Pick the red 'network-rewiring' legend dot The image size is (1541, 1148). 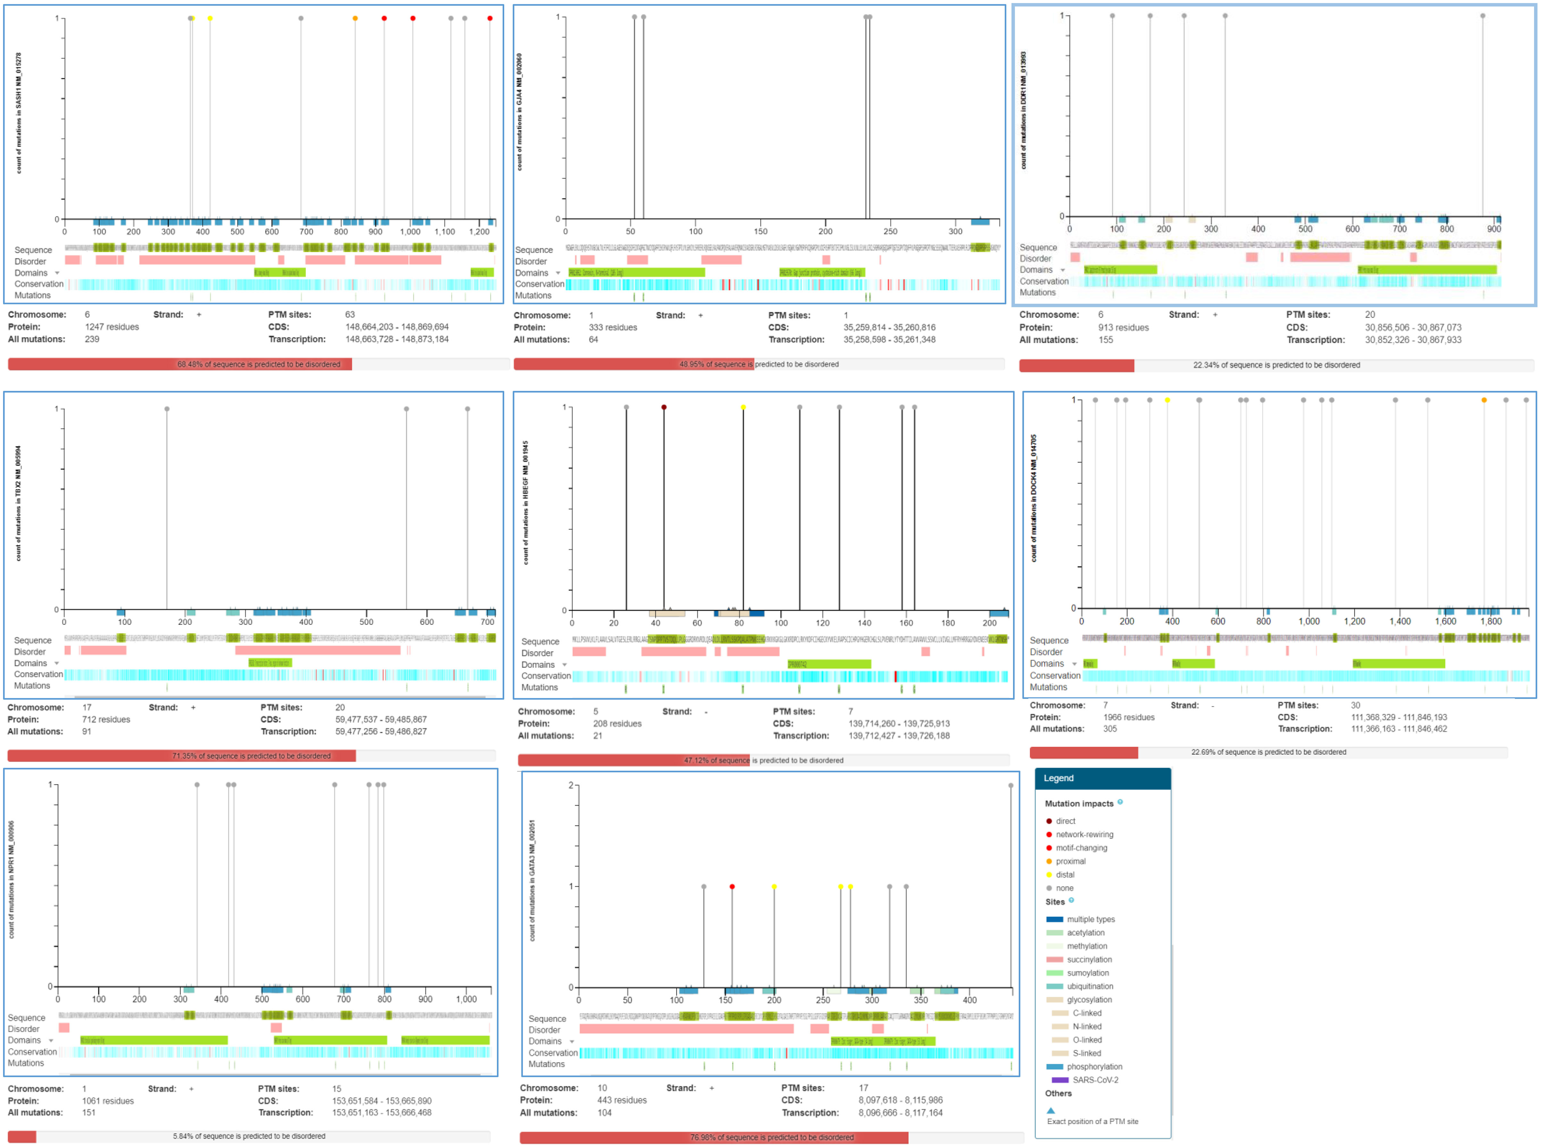(x=1049, y=834)
